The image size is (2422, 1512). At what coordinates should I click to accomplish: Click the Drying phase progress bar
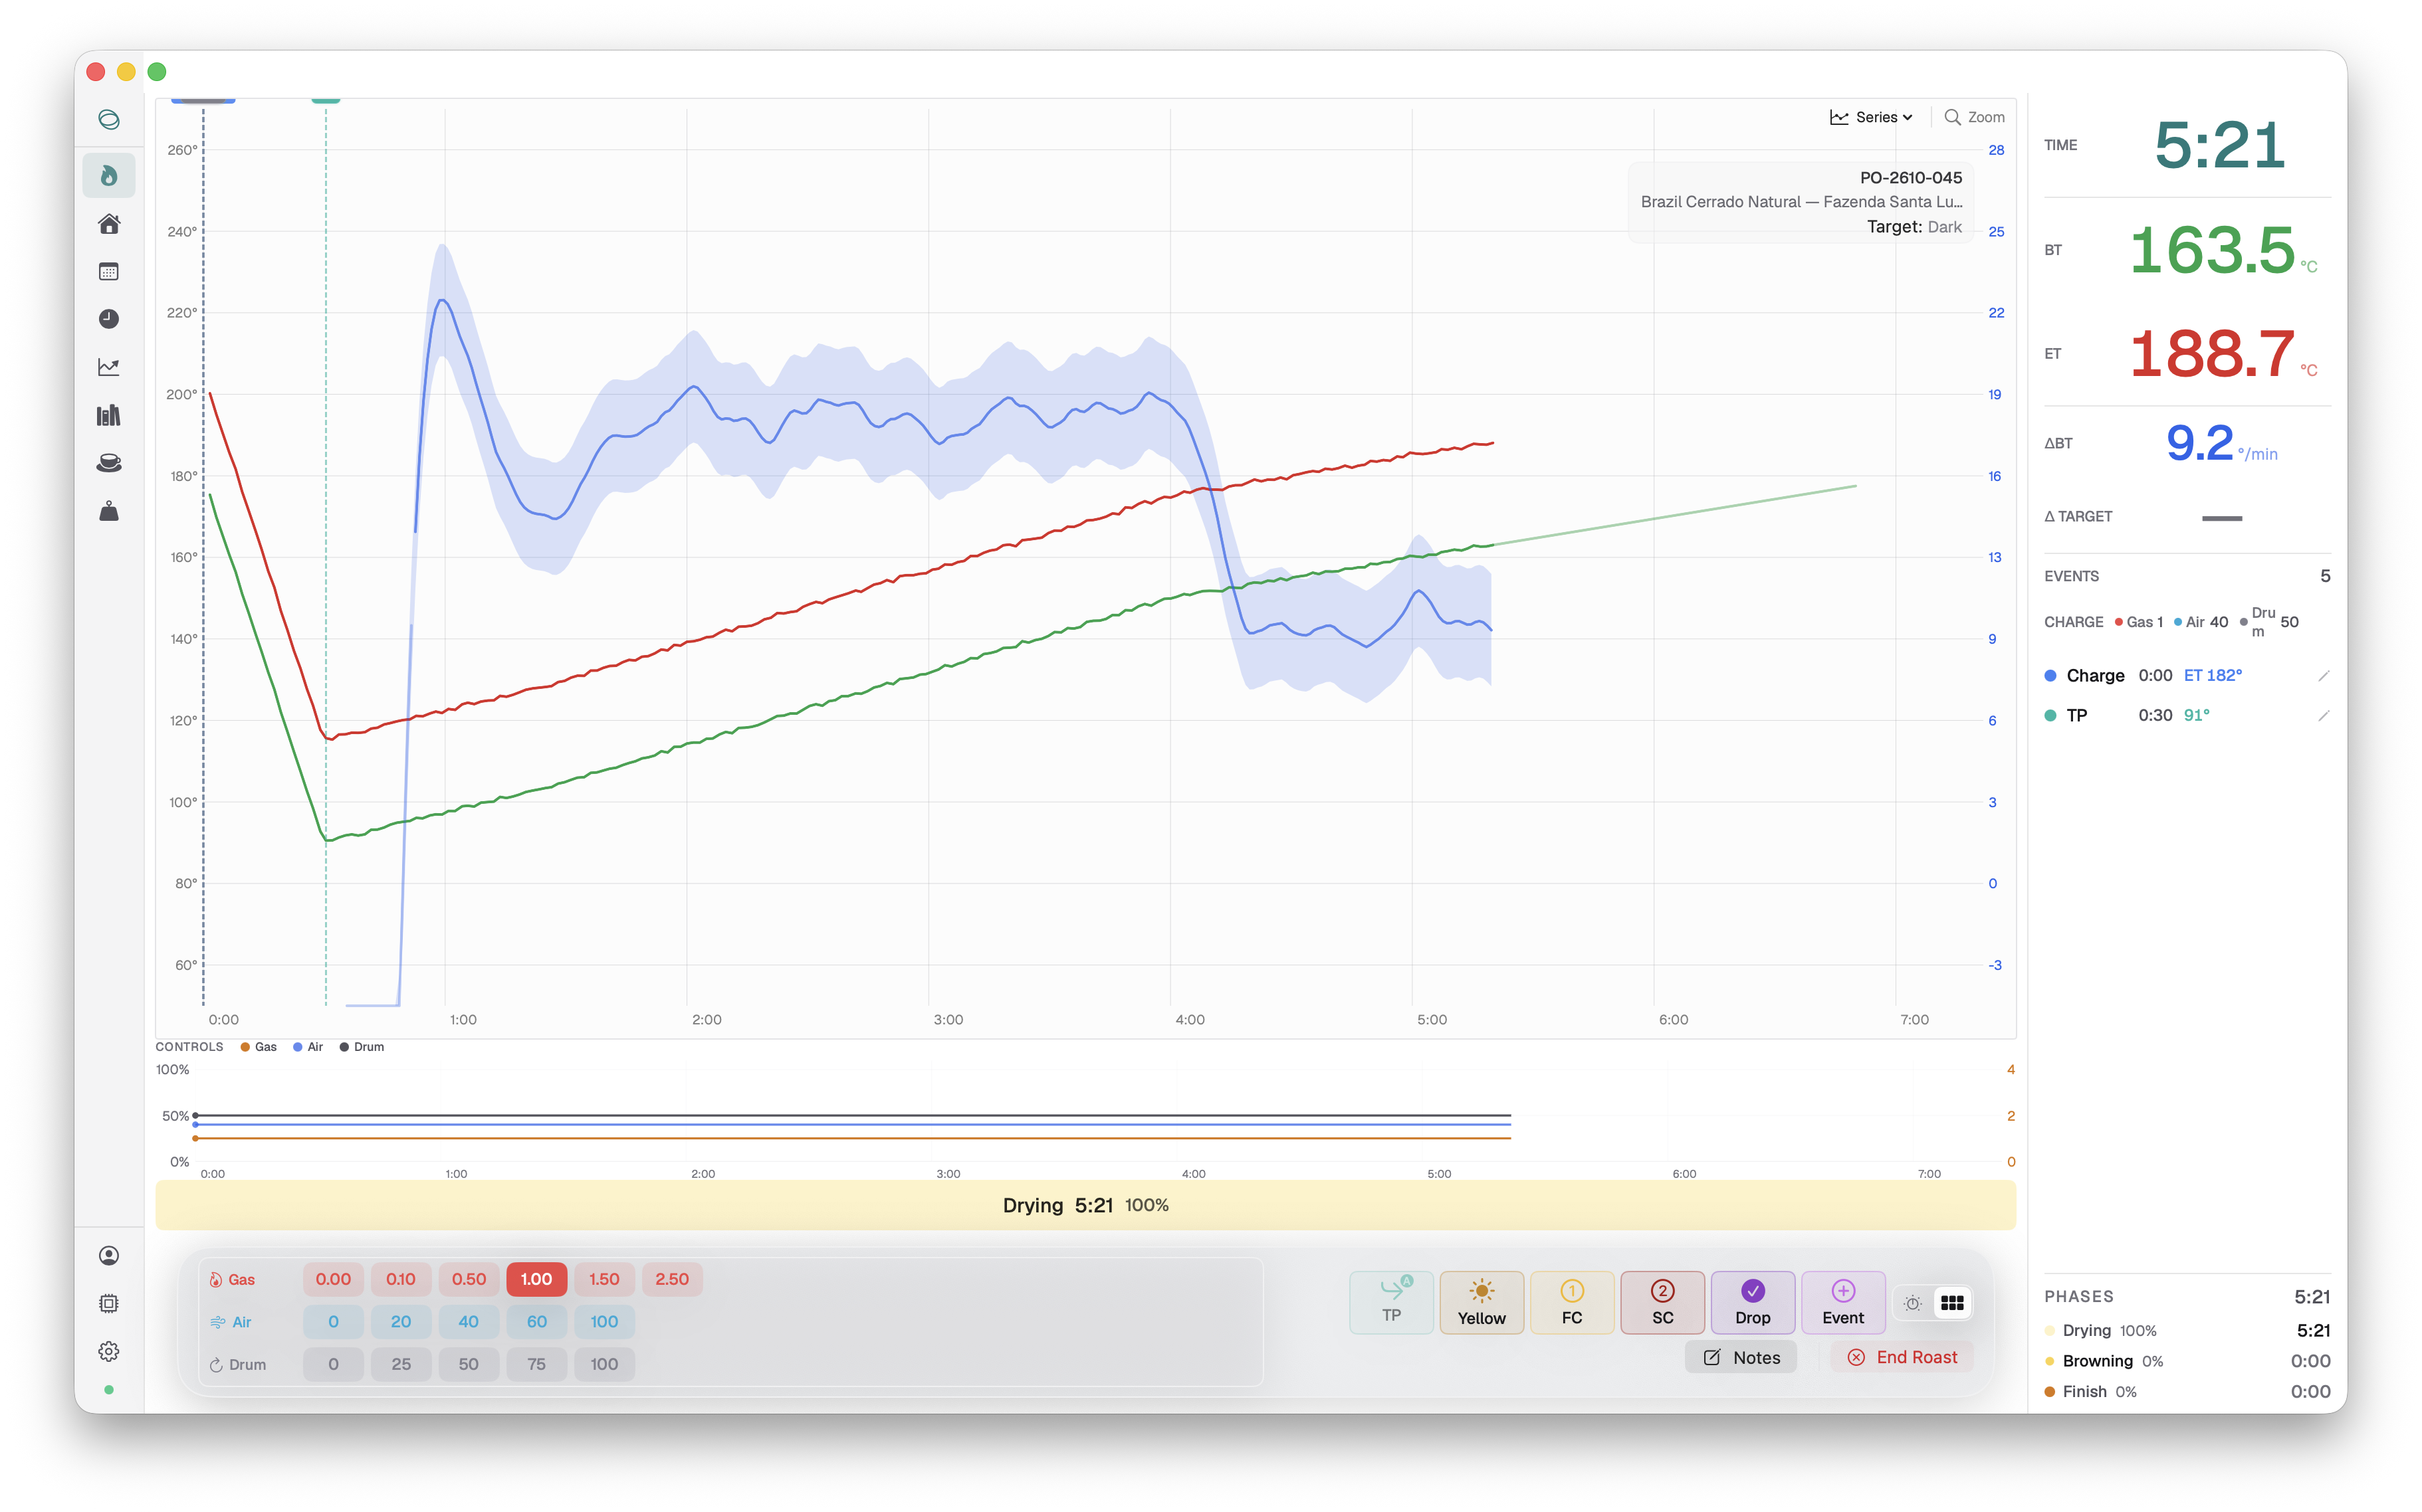(x=1085, y=1205)
